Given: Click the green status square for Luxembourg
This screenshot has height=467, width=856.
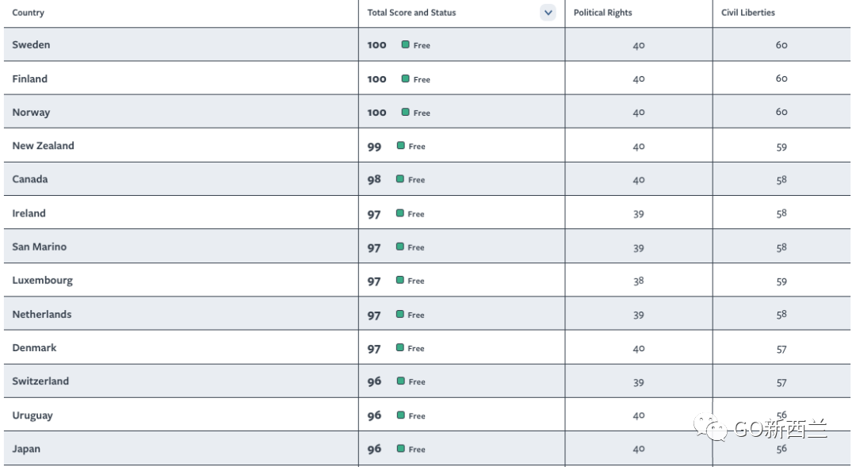Looking at the screenshot, I should tap(401, 281).
